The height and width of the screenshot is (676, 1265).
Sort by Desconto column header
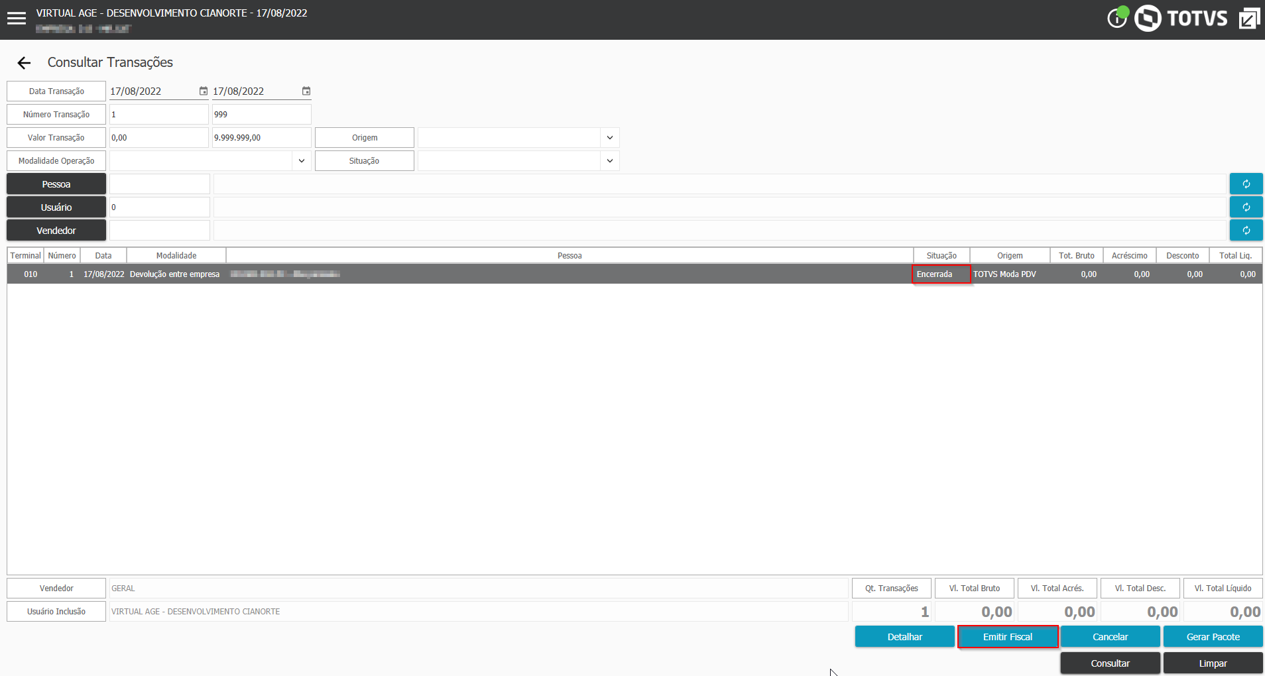tap(1183, 256)
